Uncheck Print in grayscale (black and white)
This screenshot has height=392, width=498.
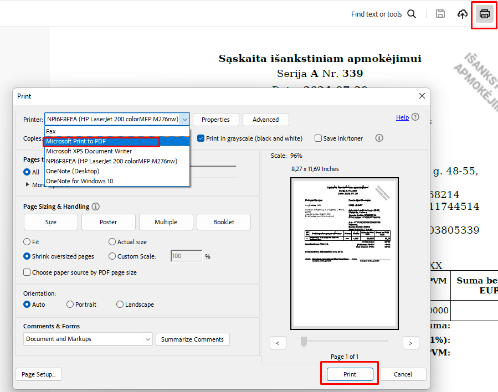click(x=201, y=138)
